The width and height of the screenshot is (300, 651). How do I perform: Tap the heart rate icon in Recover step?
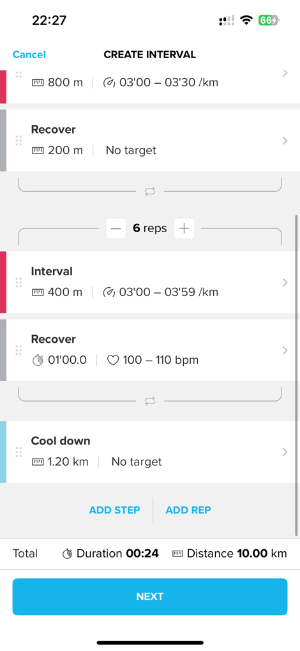click(113, 360)
